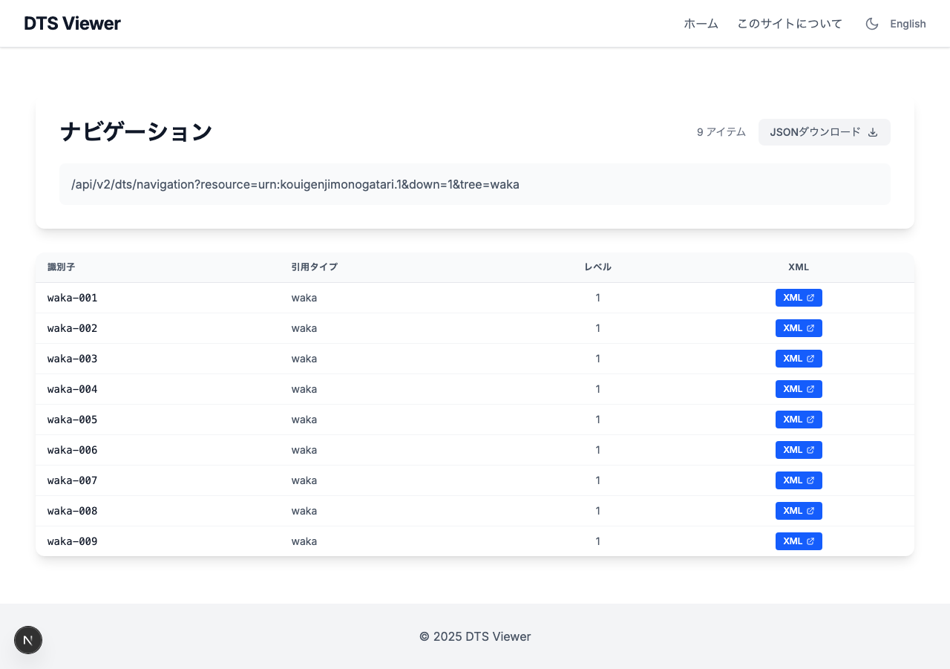This screenshot has height=669, width=950.
Task: Download JSON using the JSONダウンロード button
Action: (824, 131)
